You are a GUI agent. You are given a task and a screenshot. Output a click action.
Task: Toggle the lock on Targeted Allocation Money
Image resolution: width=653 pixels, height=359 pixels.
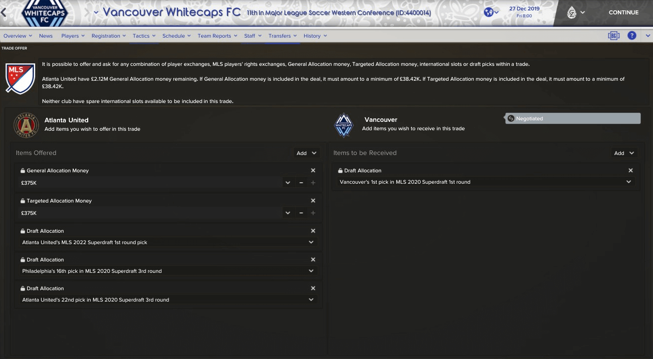(23, 201)
